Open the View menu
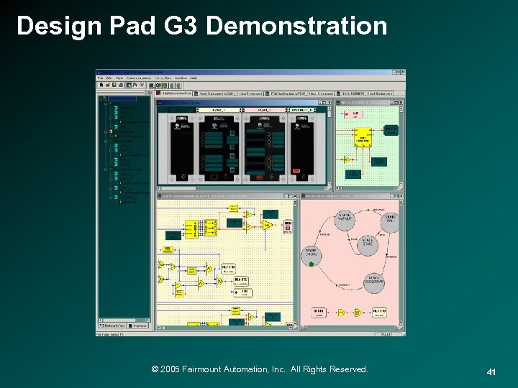This screenshot has height=388, width=518. click(x=119, y=78)
